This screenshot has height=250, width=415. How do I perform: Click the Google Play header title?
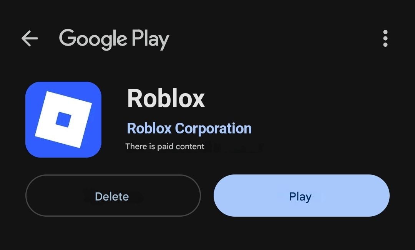click(114, 39)
